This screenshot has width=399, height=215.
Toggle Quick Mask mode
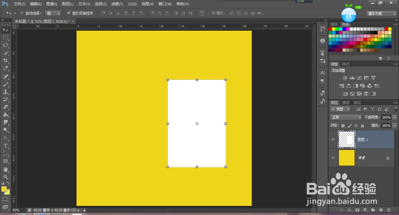click(x=5, y=199)
